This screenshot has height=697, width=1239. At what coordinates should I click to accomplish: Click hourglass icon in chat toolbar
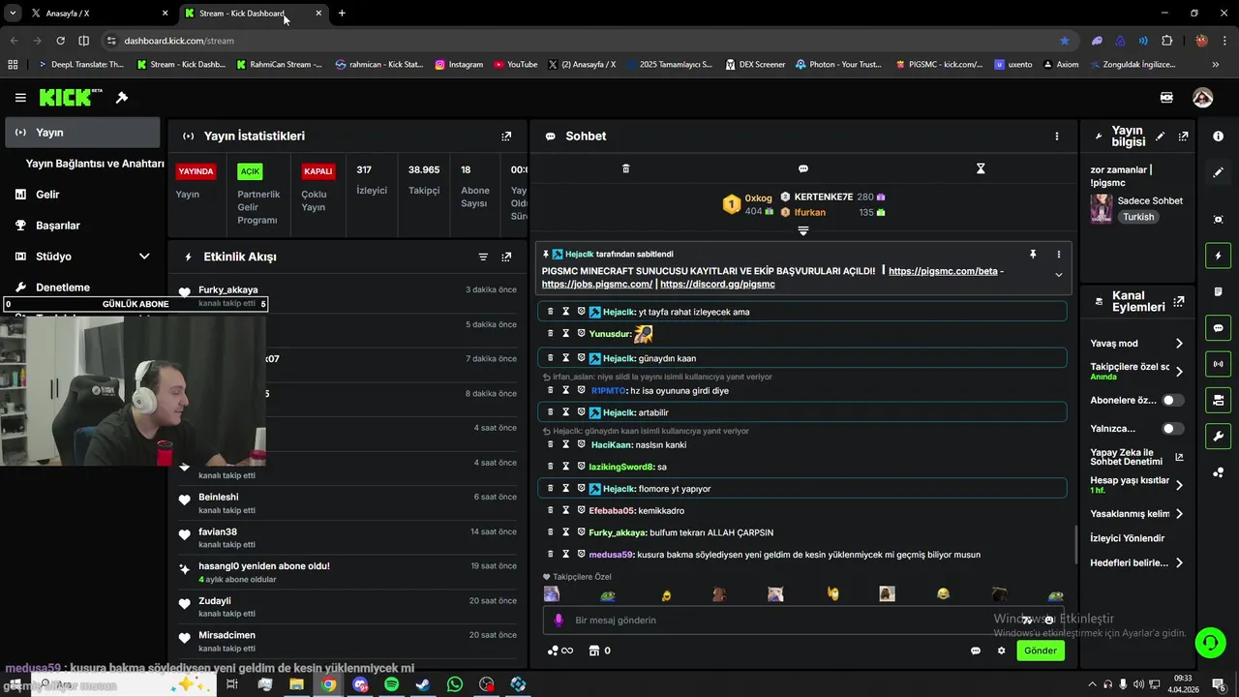coord(981,168)
